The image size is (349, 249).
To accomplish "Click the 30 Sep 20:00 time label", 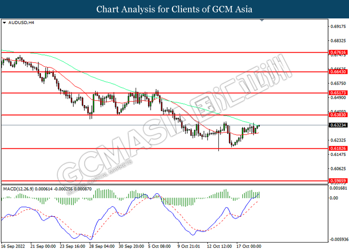I will (131, 246).
